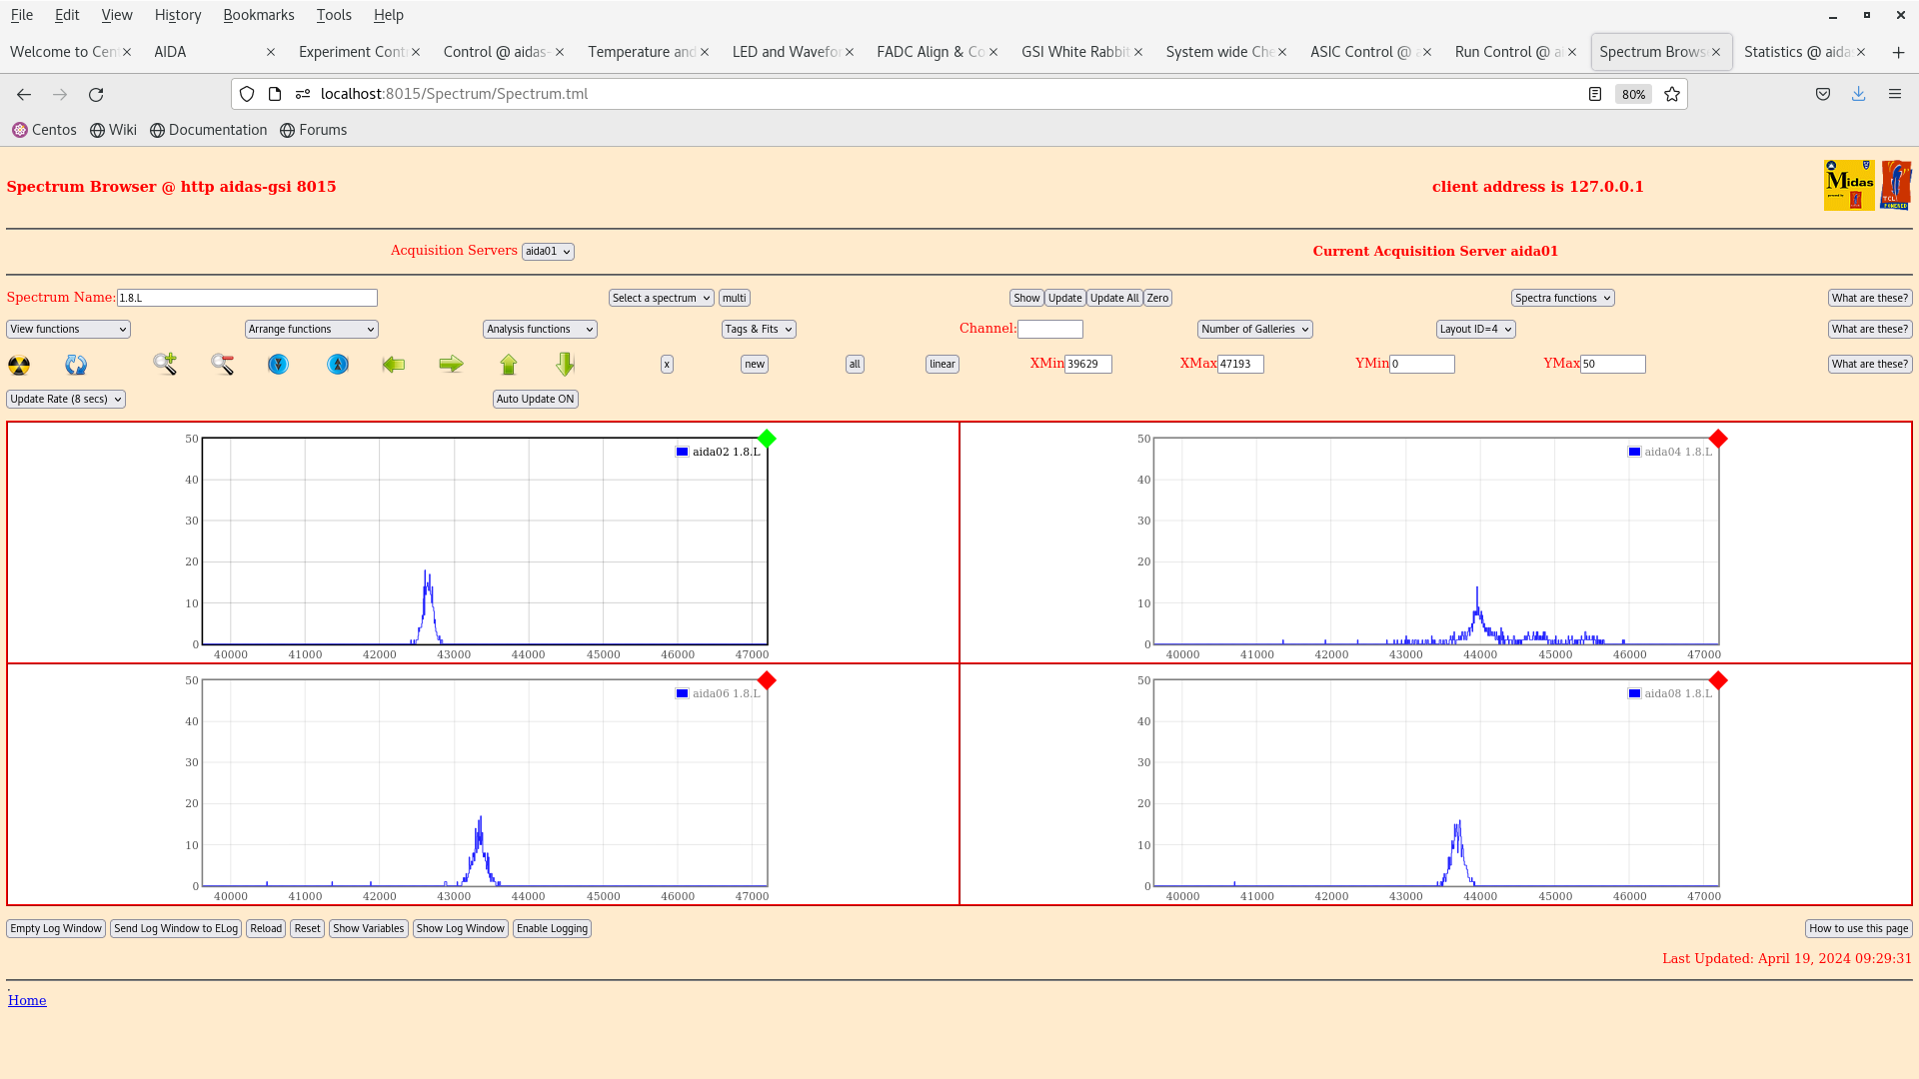
Task: Close the Statistics @ aida tab
Action: [1861, 52]
